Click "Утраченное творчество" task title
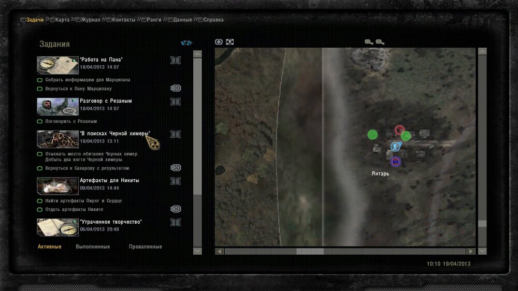The height and width of the screenshot is (291, 518). [111, 222]
